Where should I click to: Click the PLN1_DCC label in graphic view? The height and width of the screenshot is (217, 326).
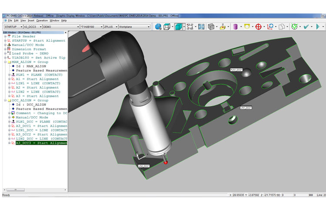tap(236, 70)
